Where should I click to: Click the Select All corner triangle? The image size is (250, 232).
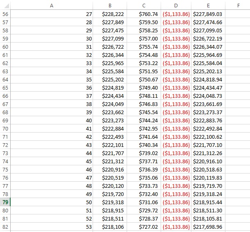click(7, 6)
